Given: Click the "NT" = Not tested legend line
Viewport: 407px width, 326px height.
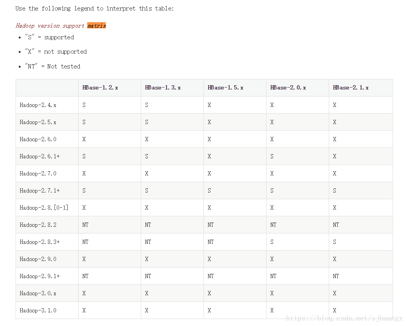Looking at the screenshot, I should click(x=53, y=67).
